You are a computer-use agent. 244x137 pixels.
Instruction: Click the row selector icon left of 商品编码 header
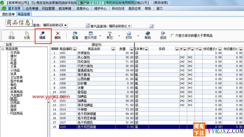coord(55,49)
